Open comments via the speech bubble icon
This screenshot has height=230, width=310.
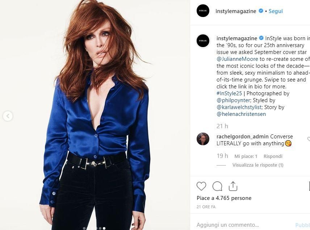[217, 186]
